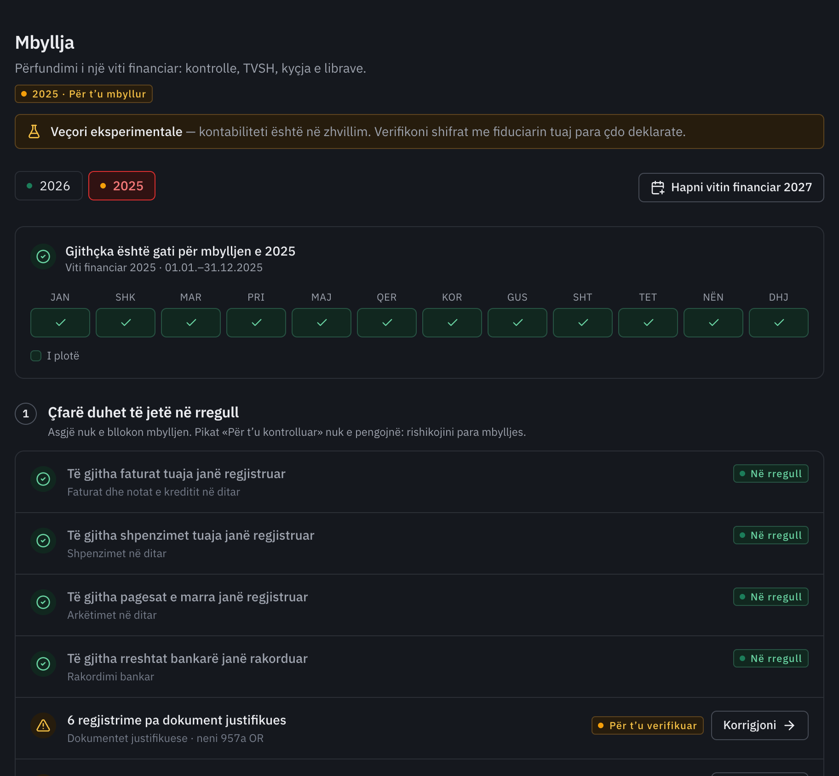Viewport: 839px width, 776px height.
Task: Click the Korrigjoni button
Action: (760, 725)
